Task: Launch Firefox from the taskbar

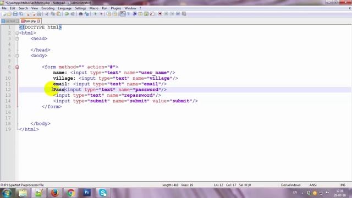Action: 55,193
